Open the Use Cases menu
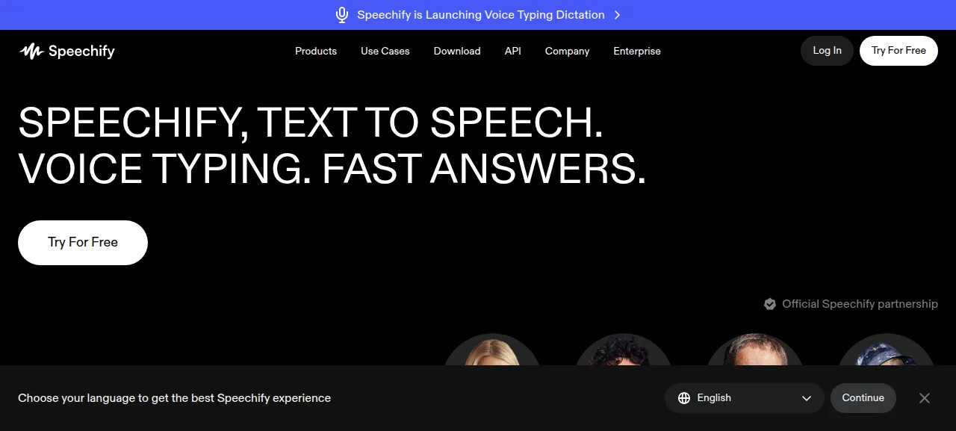 [385, 51]
